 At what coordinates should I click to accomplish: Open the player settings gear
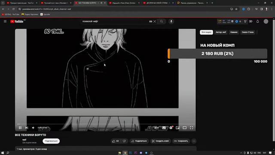pyautogui.click(x=171, y=128)
